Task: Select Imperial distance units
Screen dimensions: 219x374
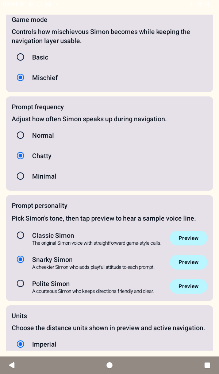Action: click(x=20, y=344)
